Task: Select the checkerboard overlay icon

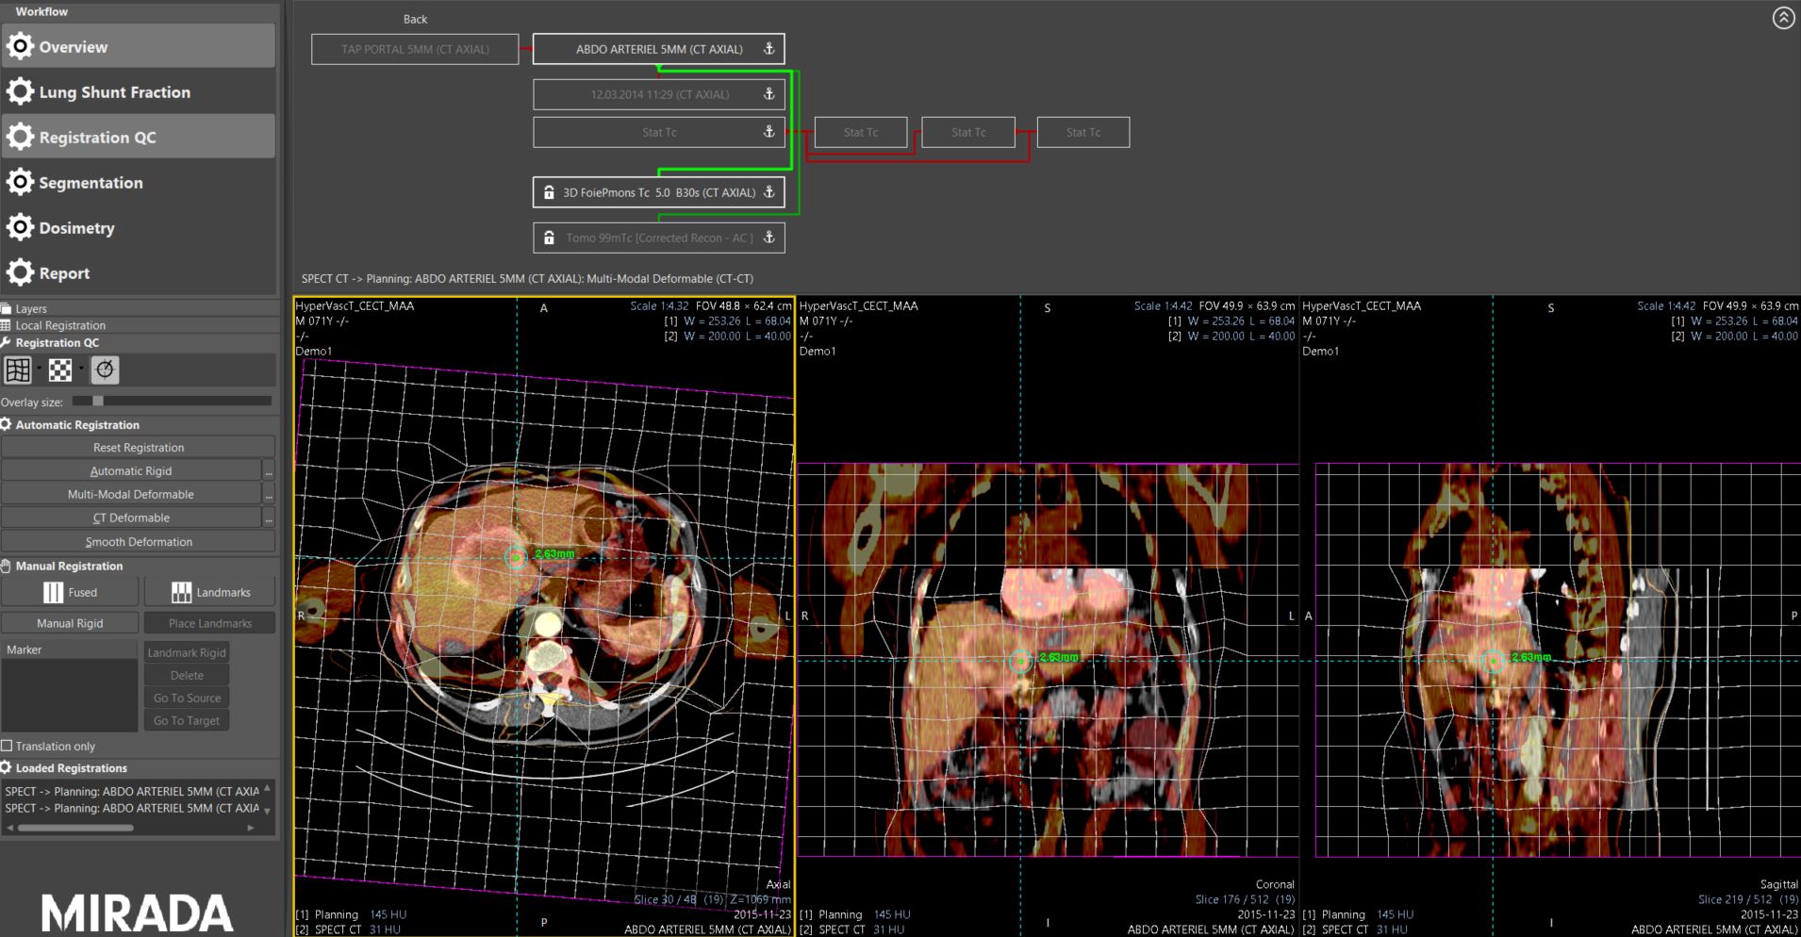Action: click(x=60, y=370)
